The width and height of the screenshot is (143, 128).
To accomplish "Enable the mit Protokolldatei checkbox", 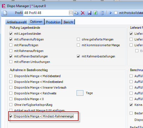I will click(x=116, y=13).
